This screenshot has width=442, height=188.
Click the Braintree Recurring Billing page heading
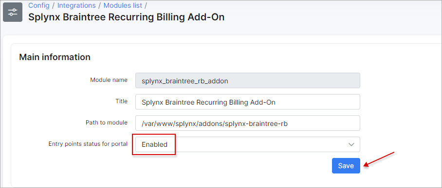pyautogui.click(x=126, y=17)
